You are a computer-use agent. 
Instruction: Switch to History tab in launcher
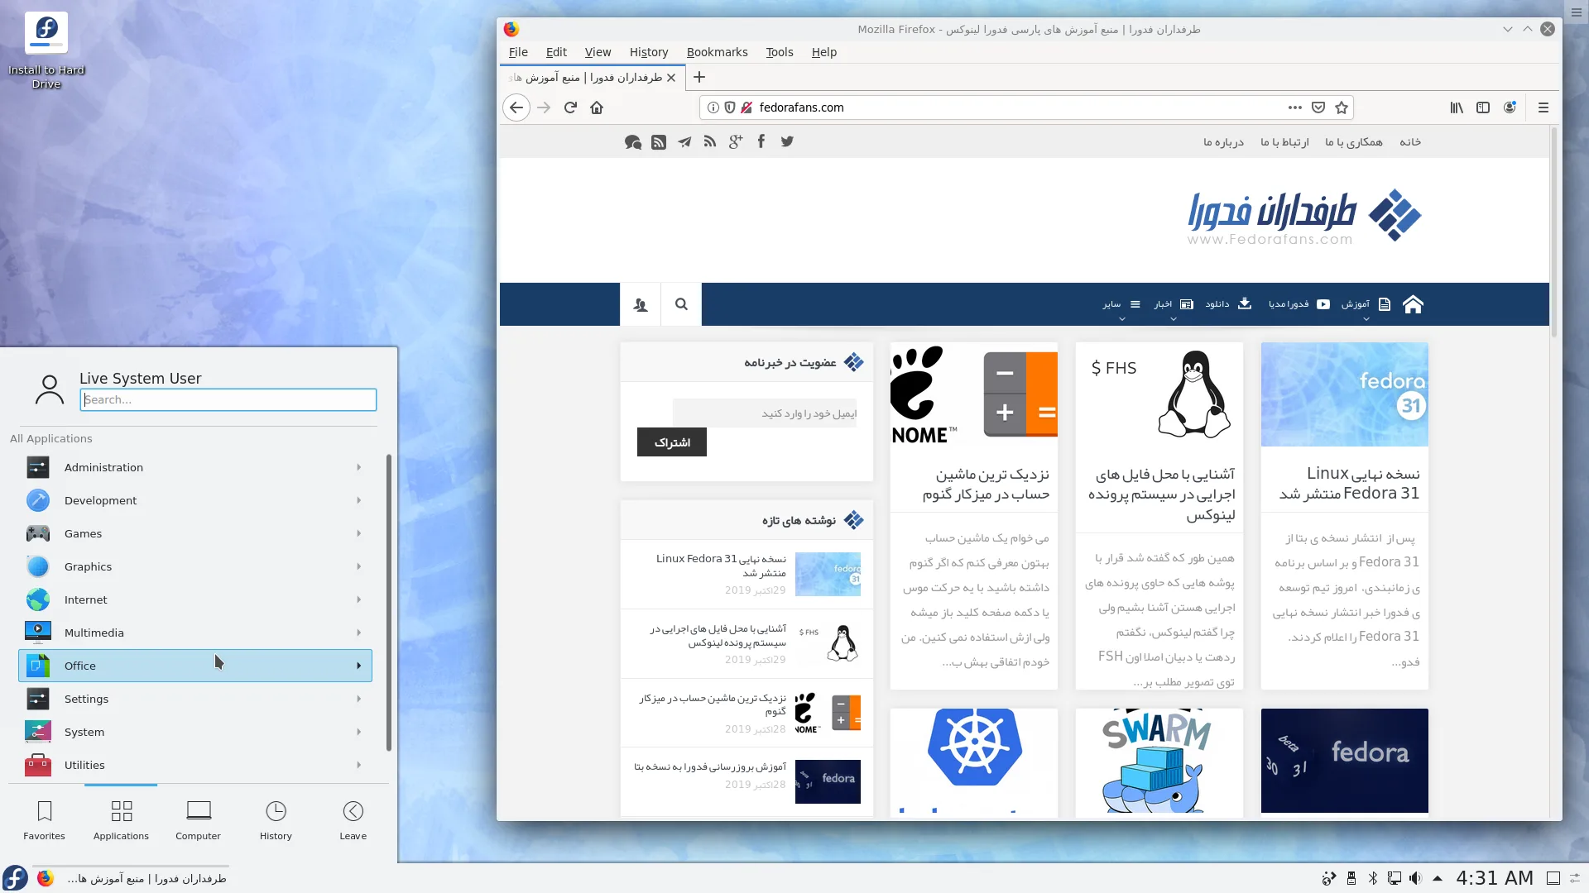click(x=276, y=820)
